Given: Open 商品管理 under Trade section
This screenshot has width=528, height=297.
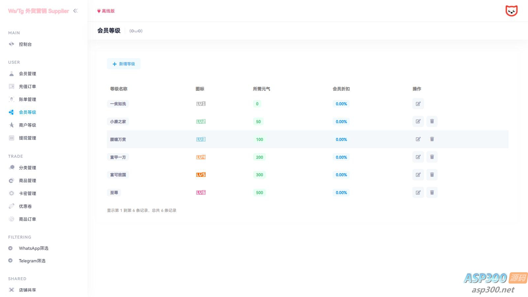Looking at the screenshot, I should pyautogui.click(x=27, y=181).
